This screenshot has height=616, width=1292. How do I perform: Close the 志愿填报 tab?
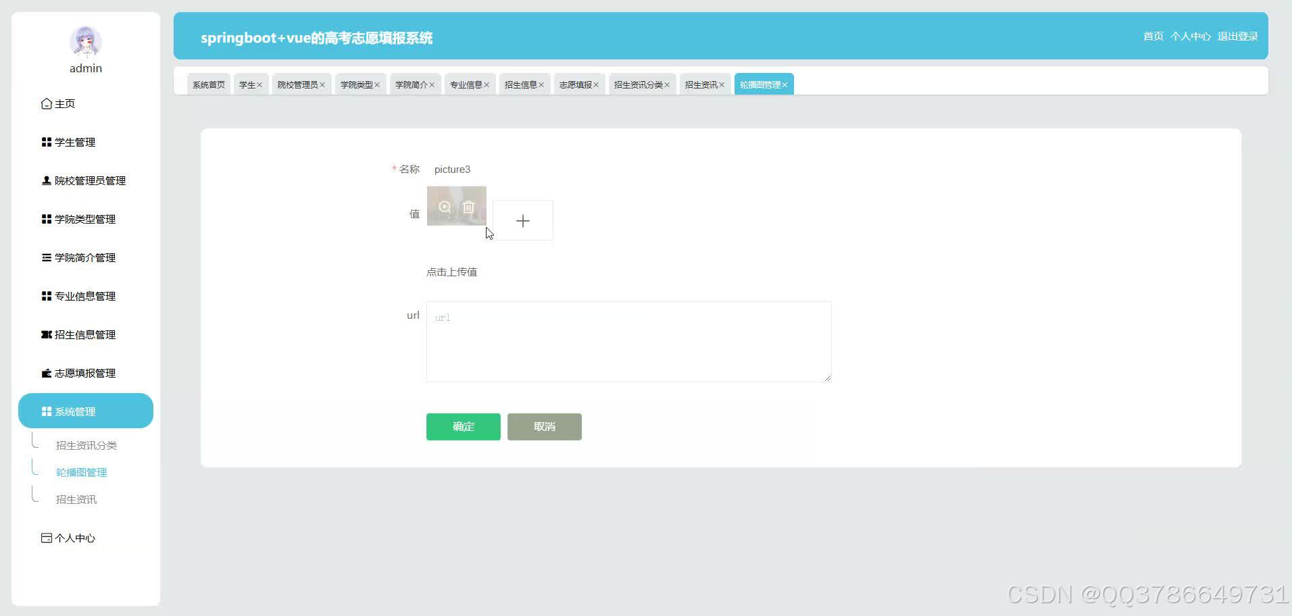596,85
